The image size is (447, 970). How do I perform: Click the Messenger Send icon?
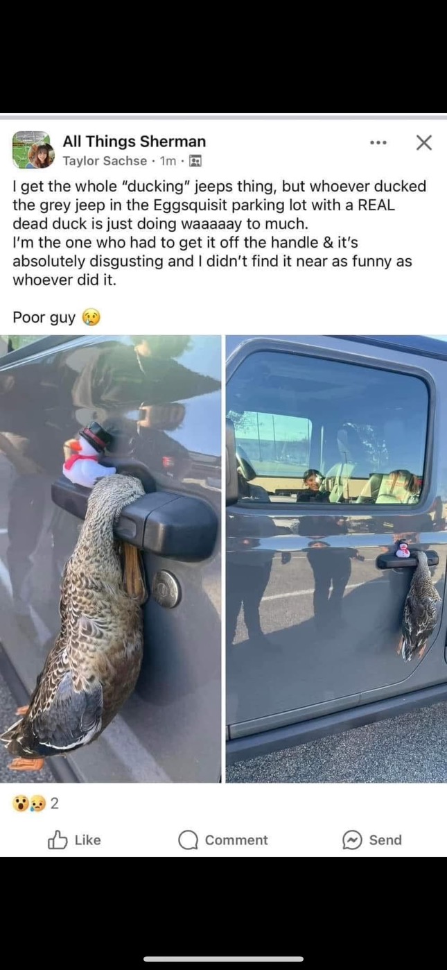pyautogui.click(x=352, y=840)
